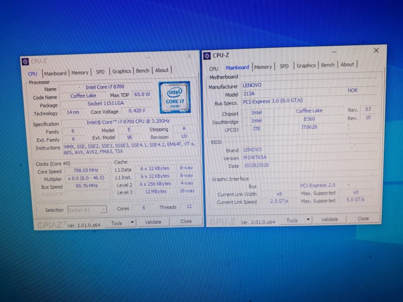This screenshot has width=403, height=302.
Task: Open Graphics tab in right window
Action: (306, 65)
